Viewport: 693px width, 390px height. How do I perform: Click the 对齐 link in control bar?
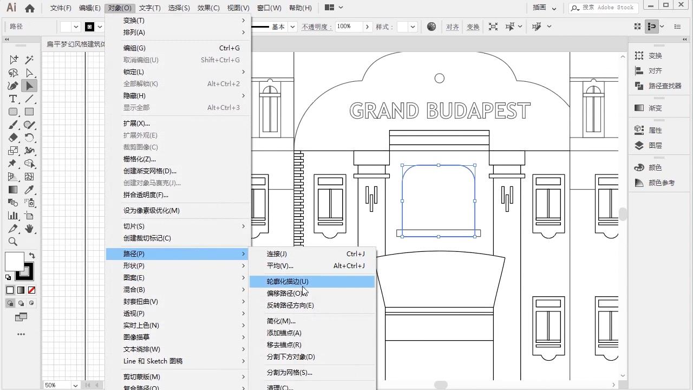click(453, 27)
